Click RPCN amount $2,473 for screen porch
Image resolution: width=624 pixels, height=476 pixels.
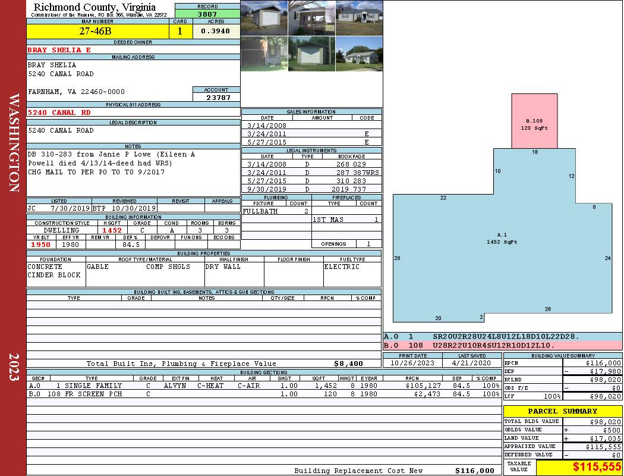tap(427, 394)
